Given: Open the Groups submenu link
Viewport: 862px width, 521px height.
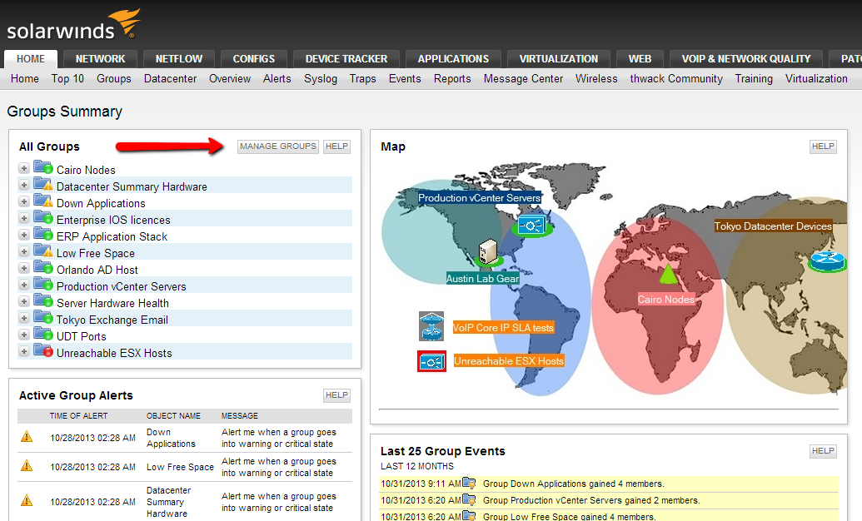Looking at the screenshot, I should tap(114, 78).
